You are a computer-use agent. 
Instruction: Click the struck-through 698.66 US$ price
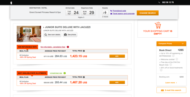coord(49,83)
